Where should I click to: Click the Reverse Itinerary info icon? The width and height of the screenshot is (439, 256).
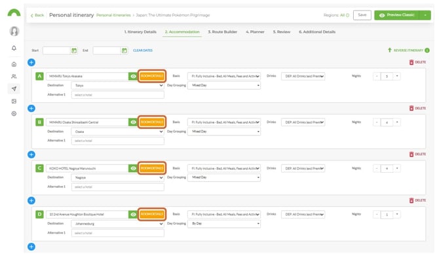[x=427, y=50]
